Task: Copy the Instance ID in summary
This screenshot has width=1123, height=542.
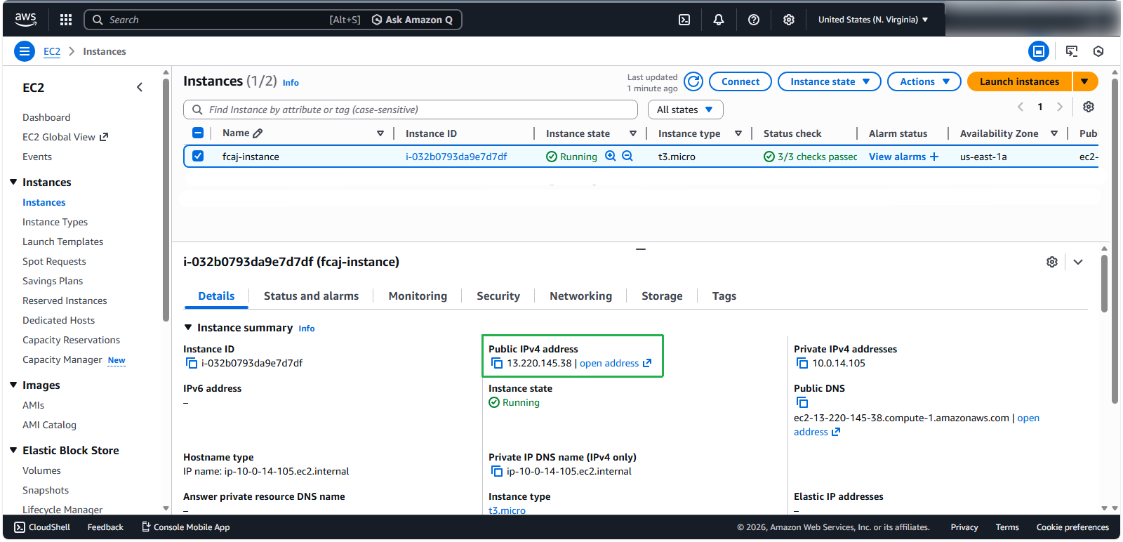Action: (x=192, y=363)
